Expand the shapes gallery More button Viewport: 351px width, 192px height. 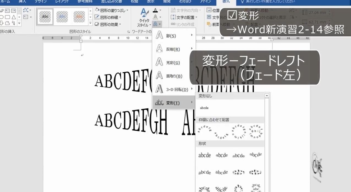pos(19,23)
